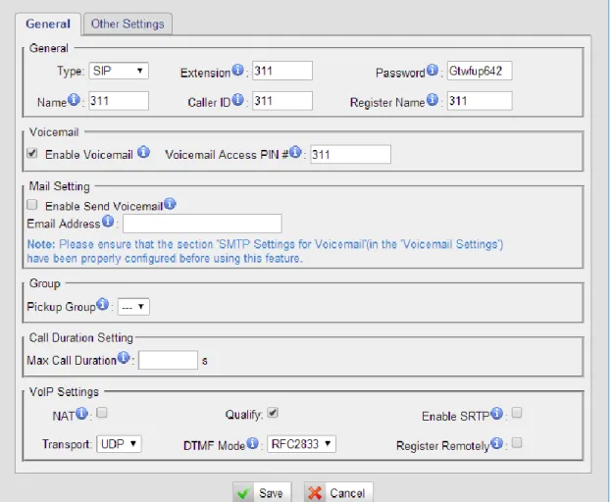Check the Register Remotely checkbox
The width and height of the screenshot is (613, 502).
[x=517, y=442]
